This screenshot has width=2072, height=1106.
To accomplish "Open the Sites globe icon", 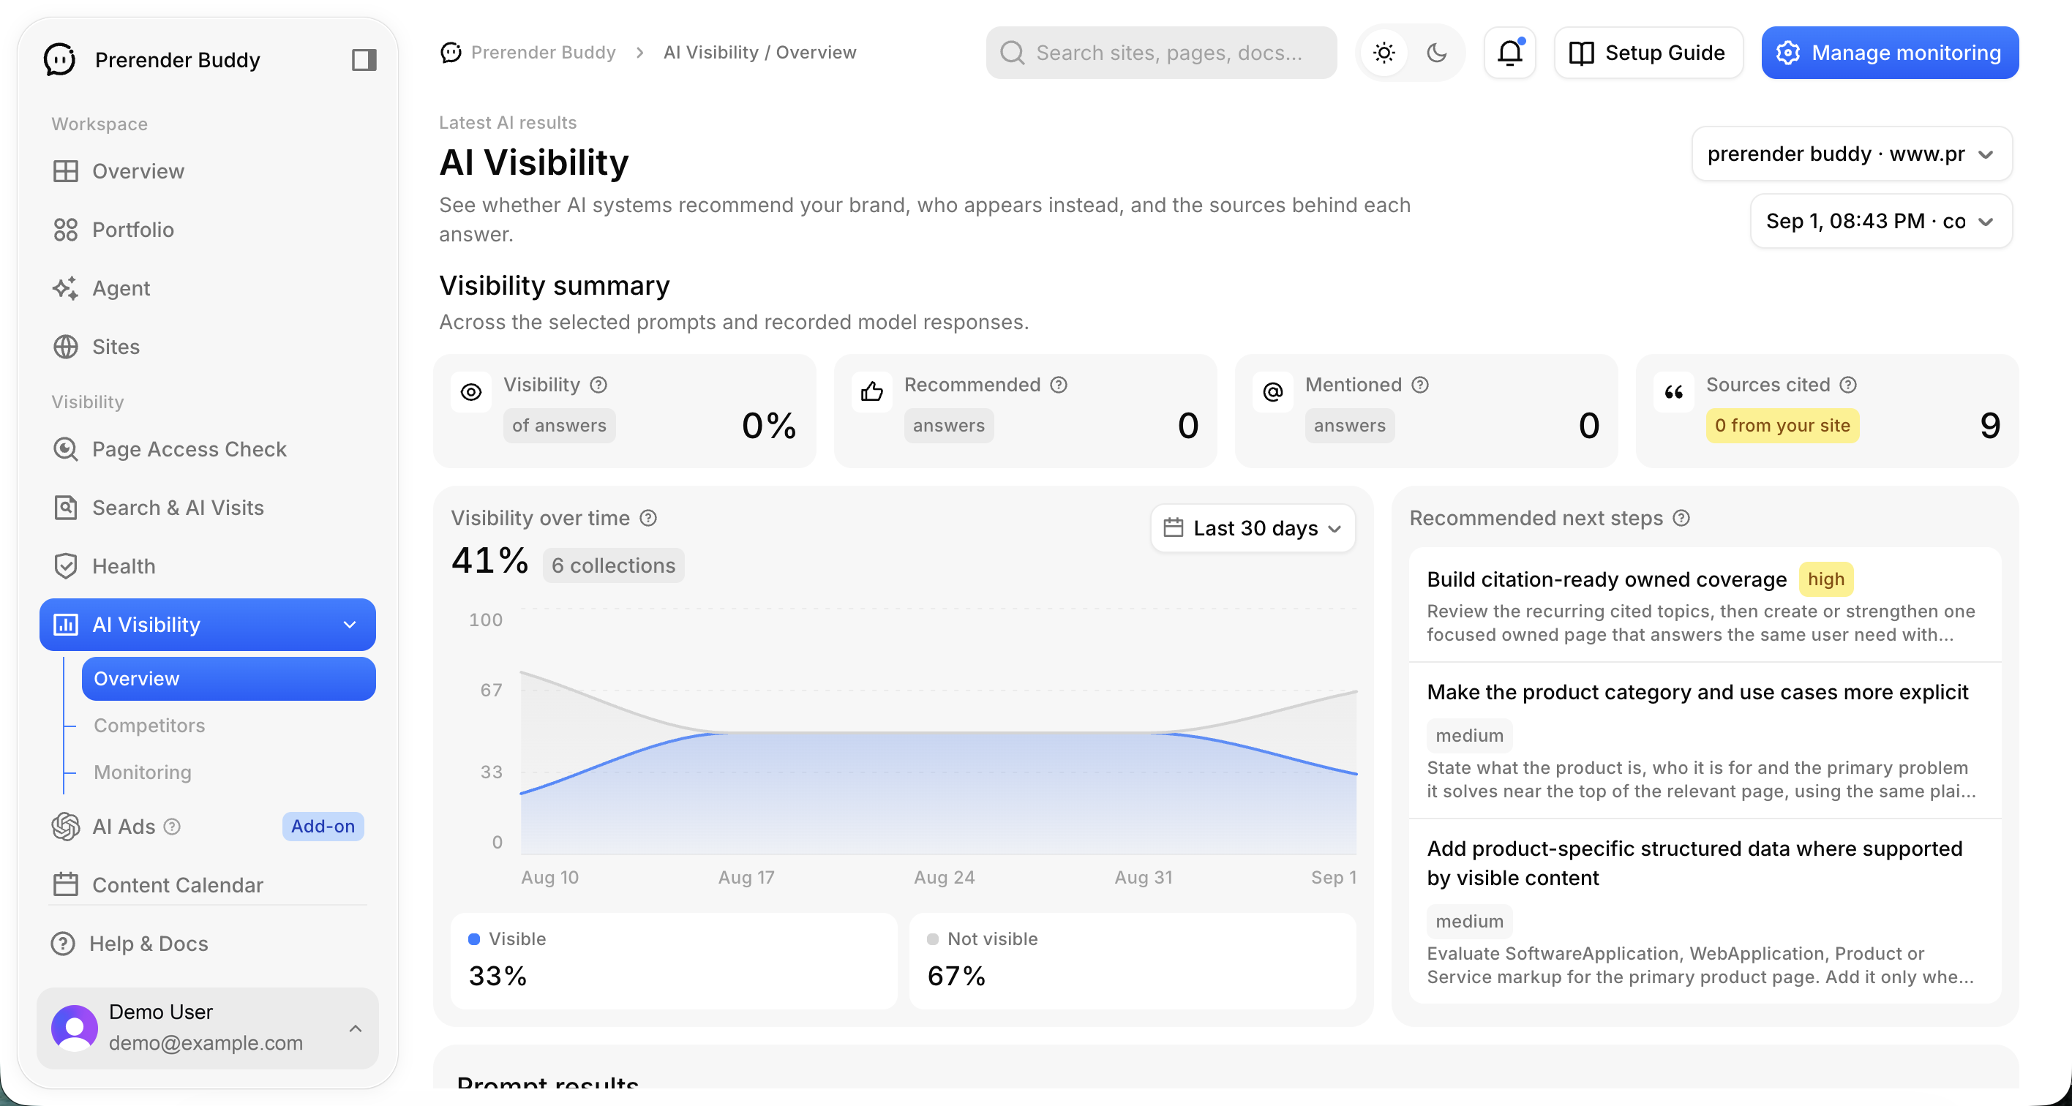I will (65, 347).
